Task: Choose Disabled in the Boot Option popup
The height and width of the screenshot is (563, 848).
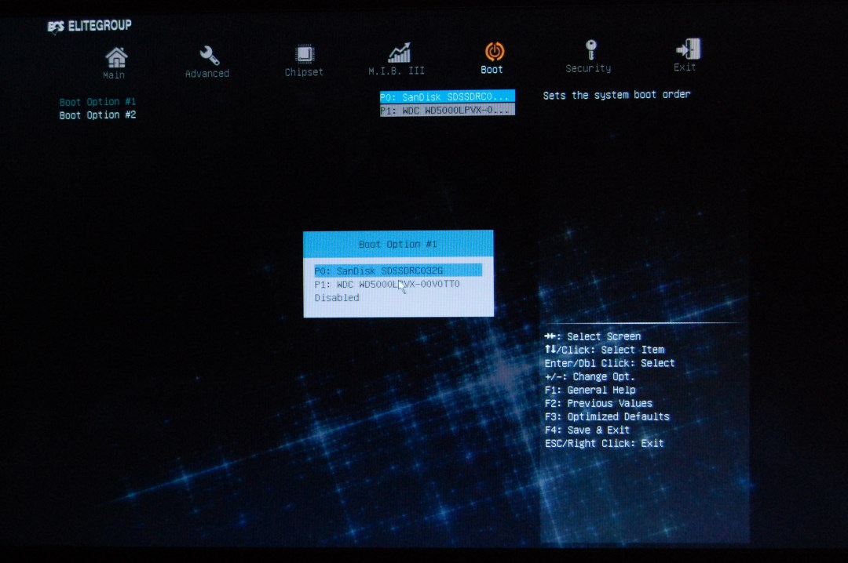Action: [337, 298]
